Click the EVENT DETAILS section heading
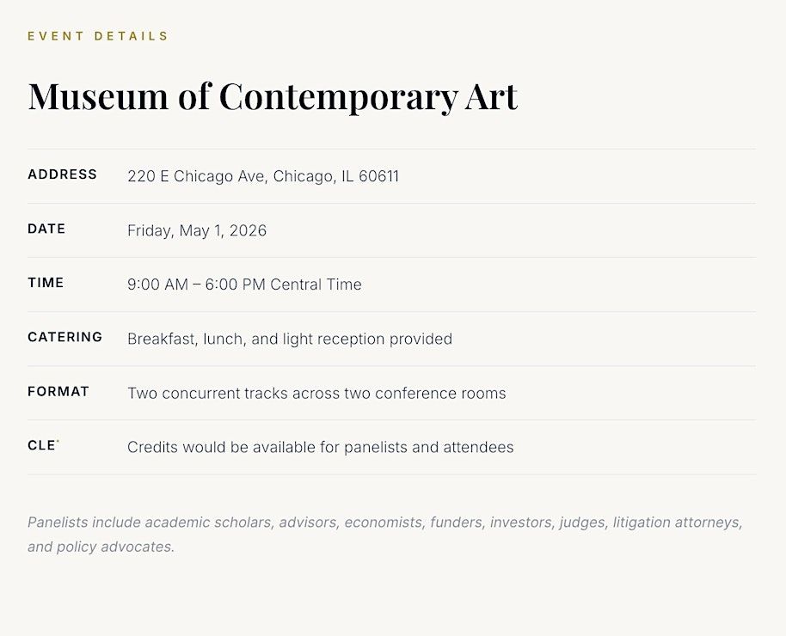The image size is (786, 636). (x=98, y=36)
